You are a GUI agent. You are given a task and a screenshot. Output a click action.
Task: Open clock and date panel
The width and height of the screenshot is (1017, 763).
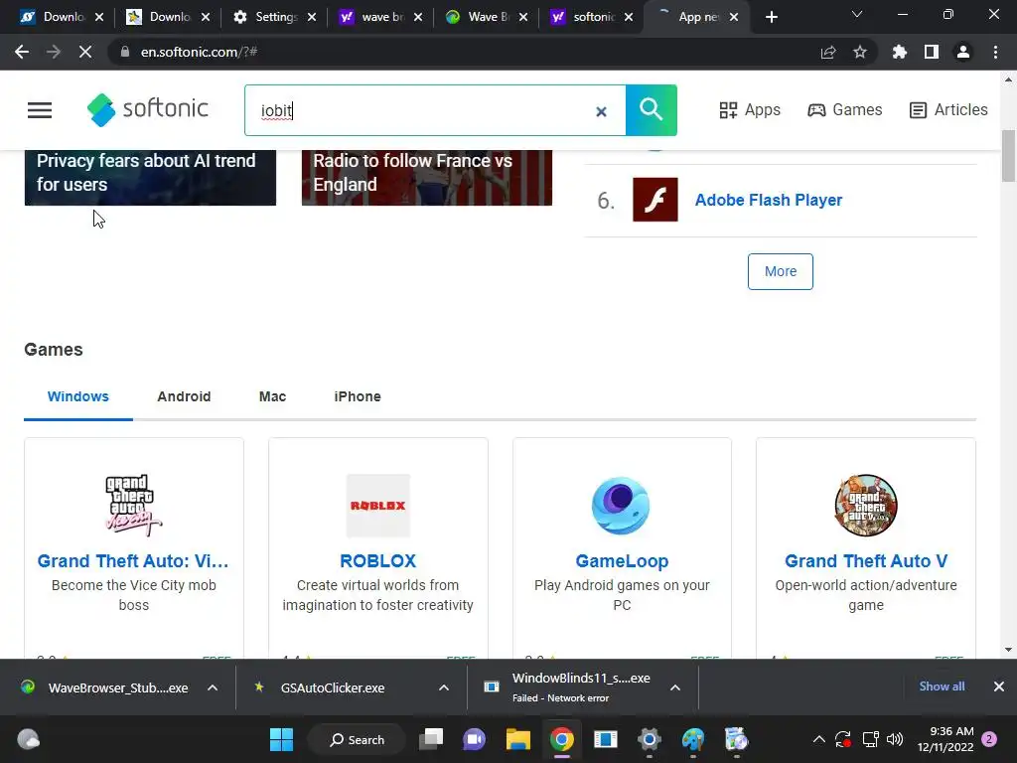(x=945, y=739)
